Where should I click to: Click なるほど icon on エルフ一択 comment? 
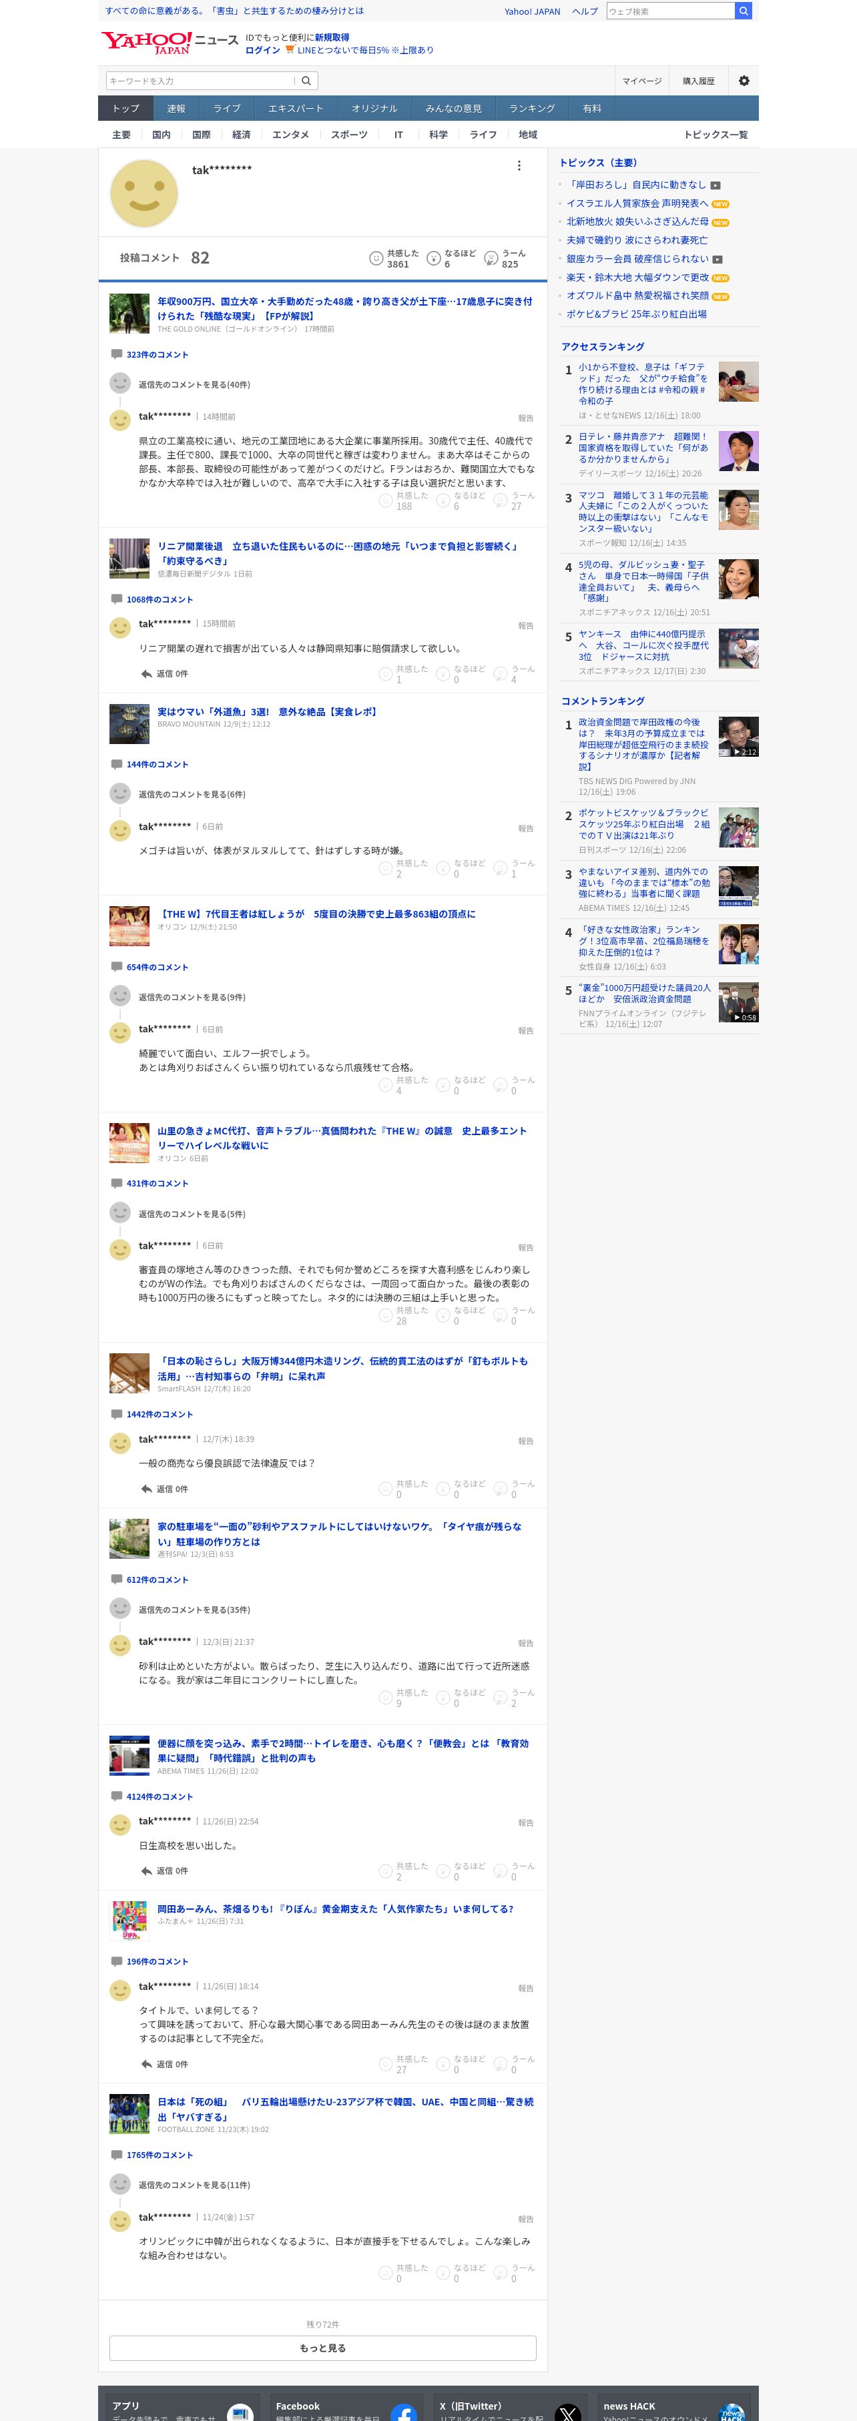pyautogui.click(x=444, y=1086)
